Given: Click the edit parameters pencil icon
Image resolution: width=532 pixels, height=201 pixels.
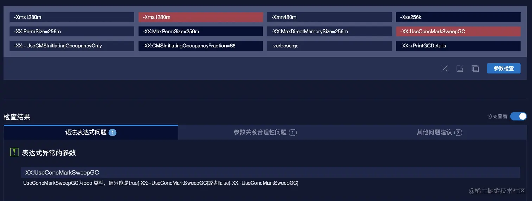Looking at the screenshot, I should 460,68.
